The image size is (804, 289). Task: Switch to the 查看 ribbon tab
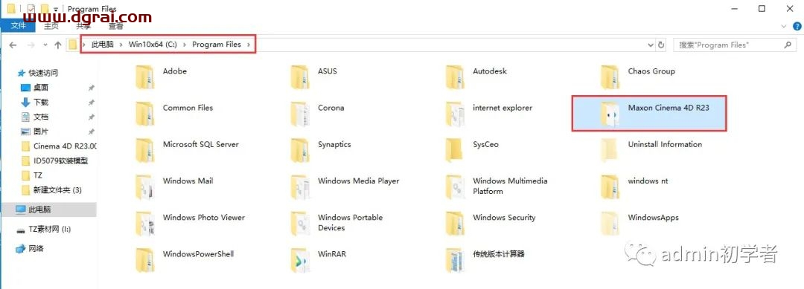click(116, 25)
